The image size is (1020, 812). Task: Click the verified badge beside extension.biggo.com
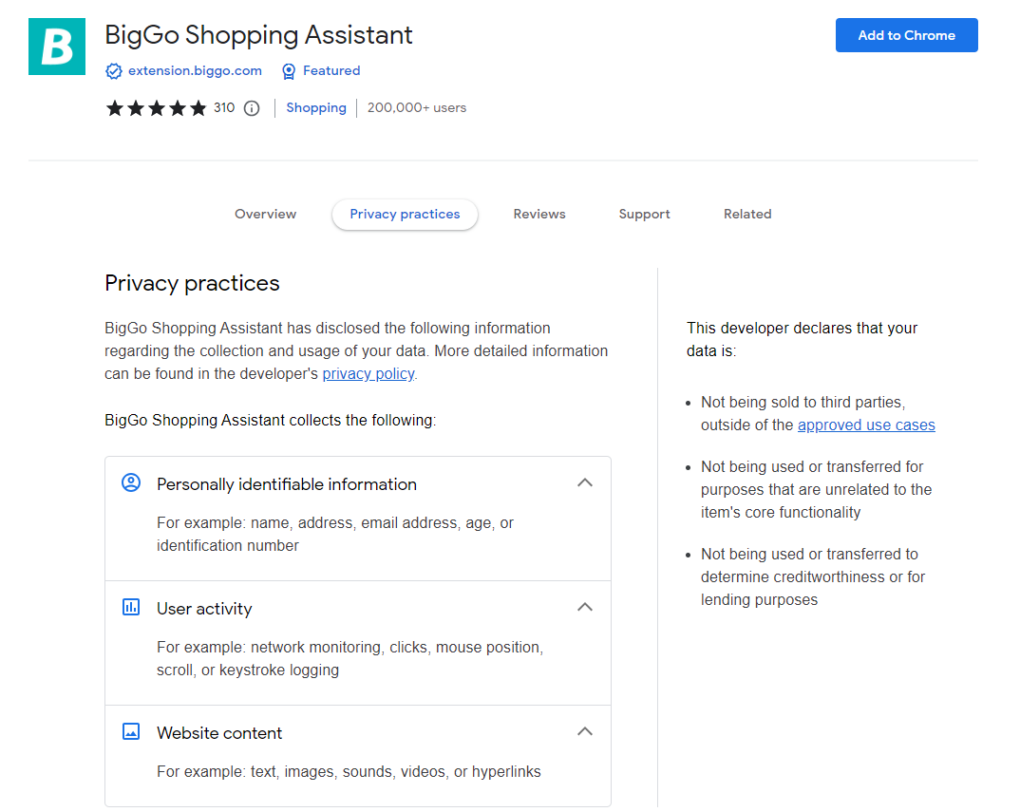point(114,71)
